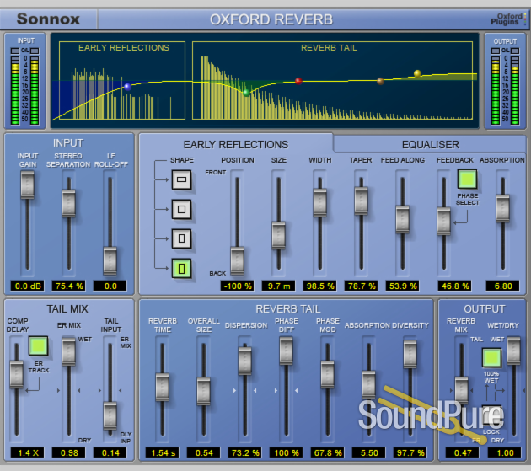
Task: Click the yellow EQ node in display
Action: point(417,73)
